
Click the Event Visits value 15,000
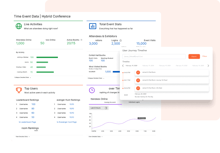click(x=141, y=44)
